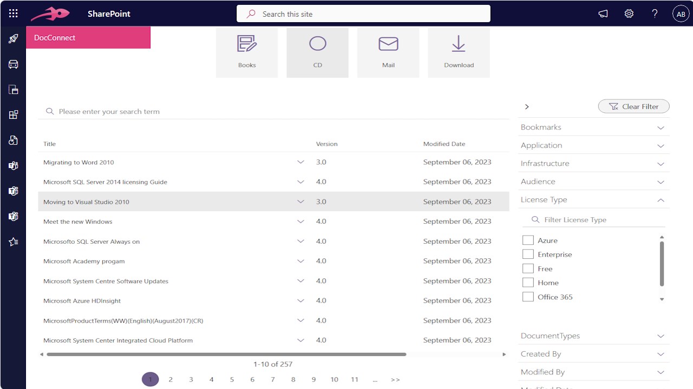693x389 pixels.
Task: Select the DocConnect tab
Action: (88, 38)
